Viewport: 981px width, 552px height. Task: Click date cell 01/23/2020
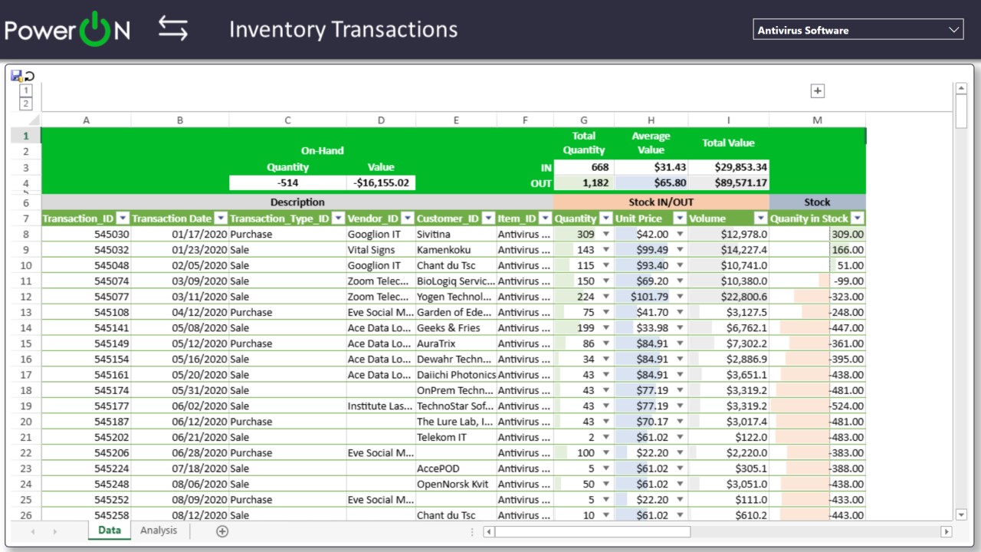click(180, 250)
